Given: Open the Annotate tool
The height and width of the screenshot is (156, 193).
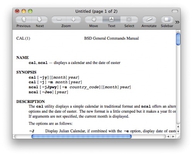Looking at the screenshot, I should tap(149, 19).
